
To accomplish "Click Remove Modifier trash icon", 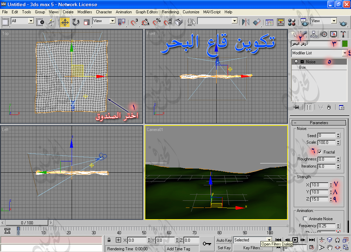I will 329,107.
